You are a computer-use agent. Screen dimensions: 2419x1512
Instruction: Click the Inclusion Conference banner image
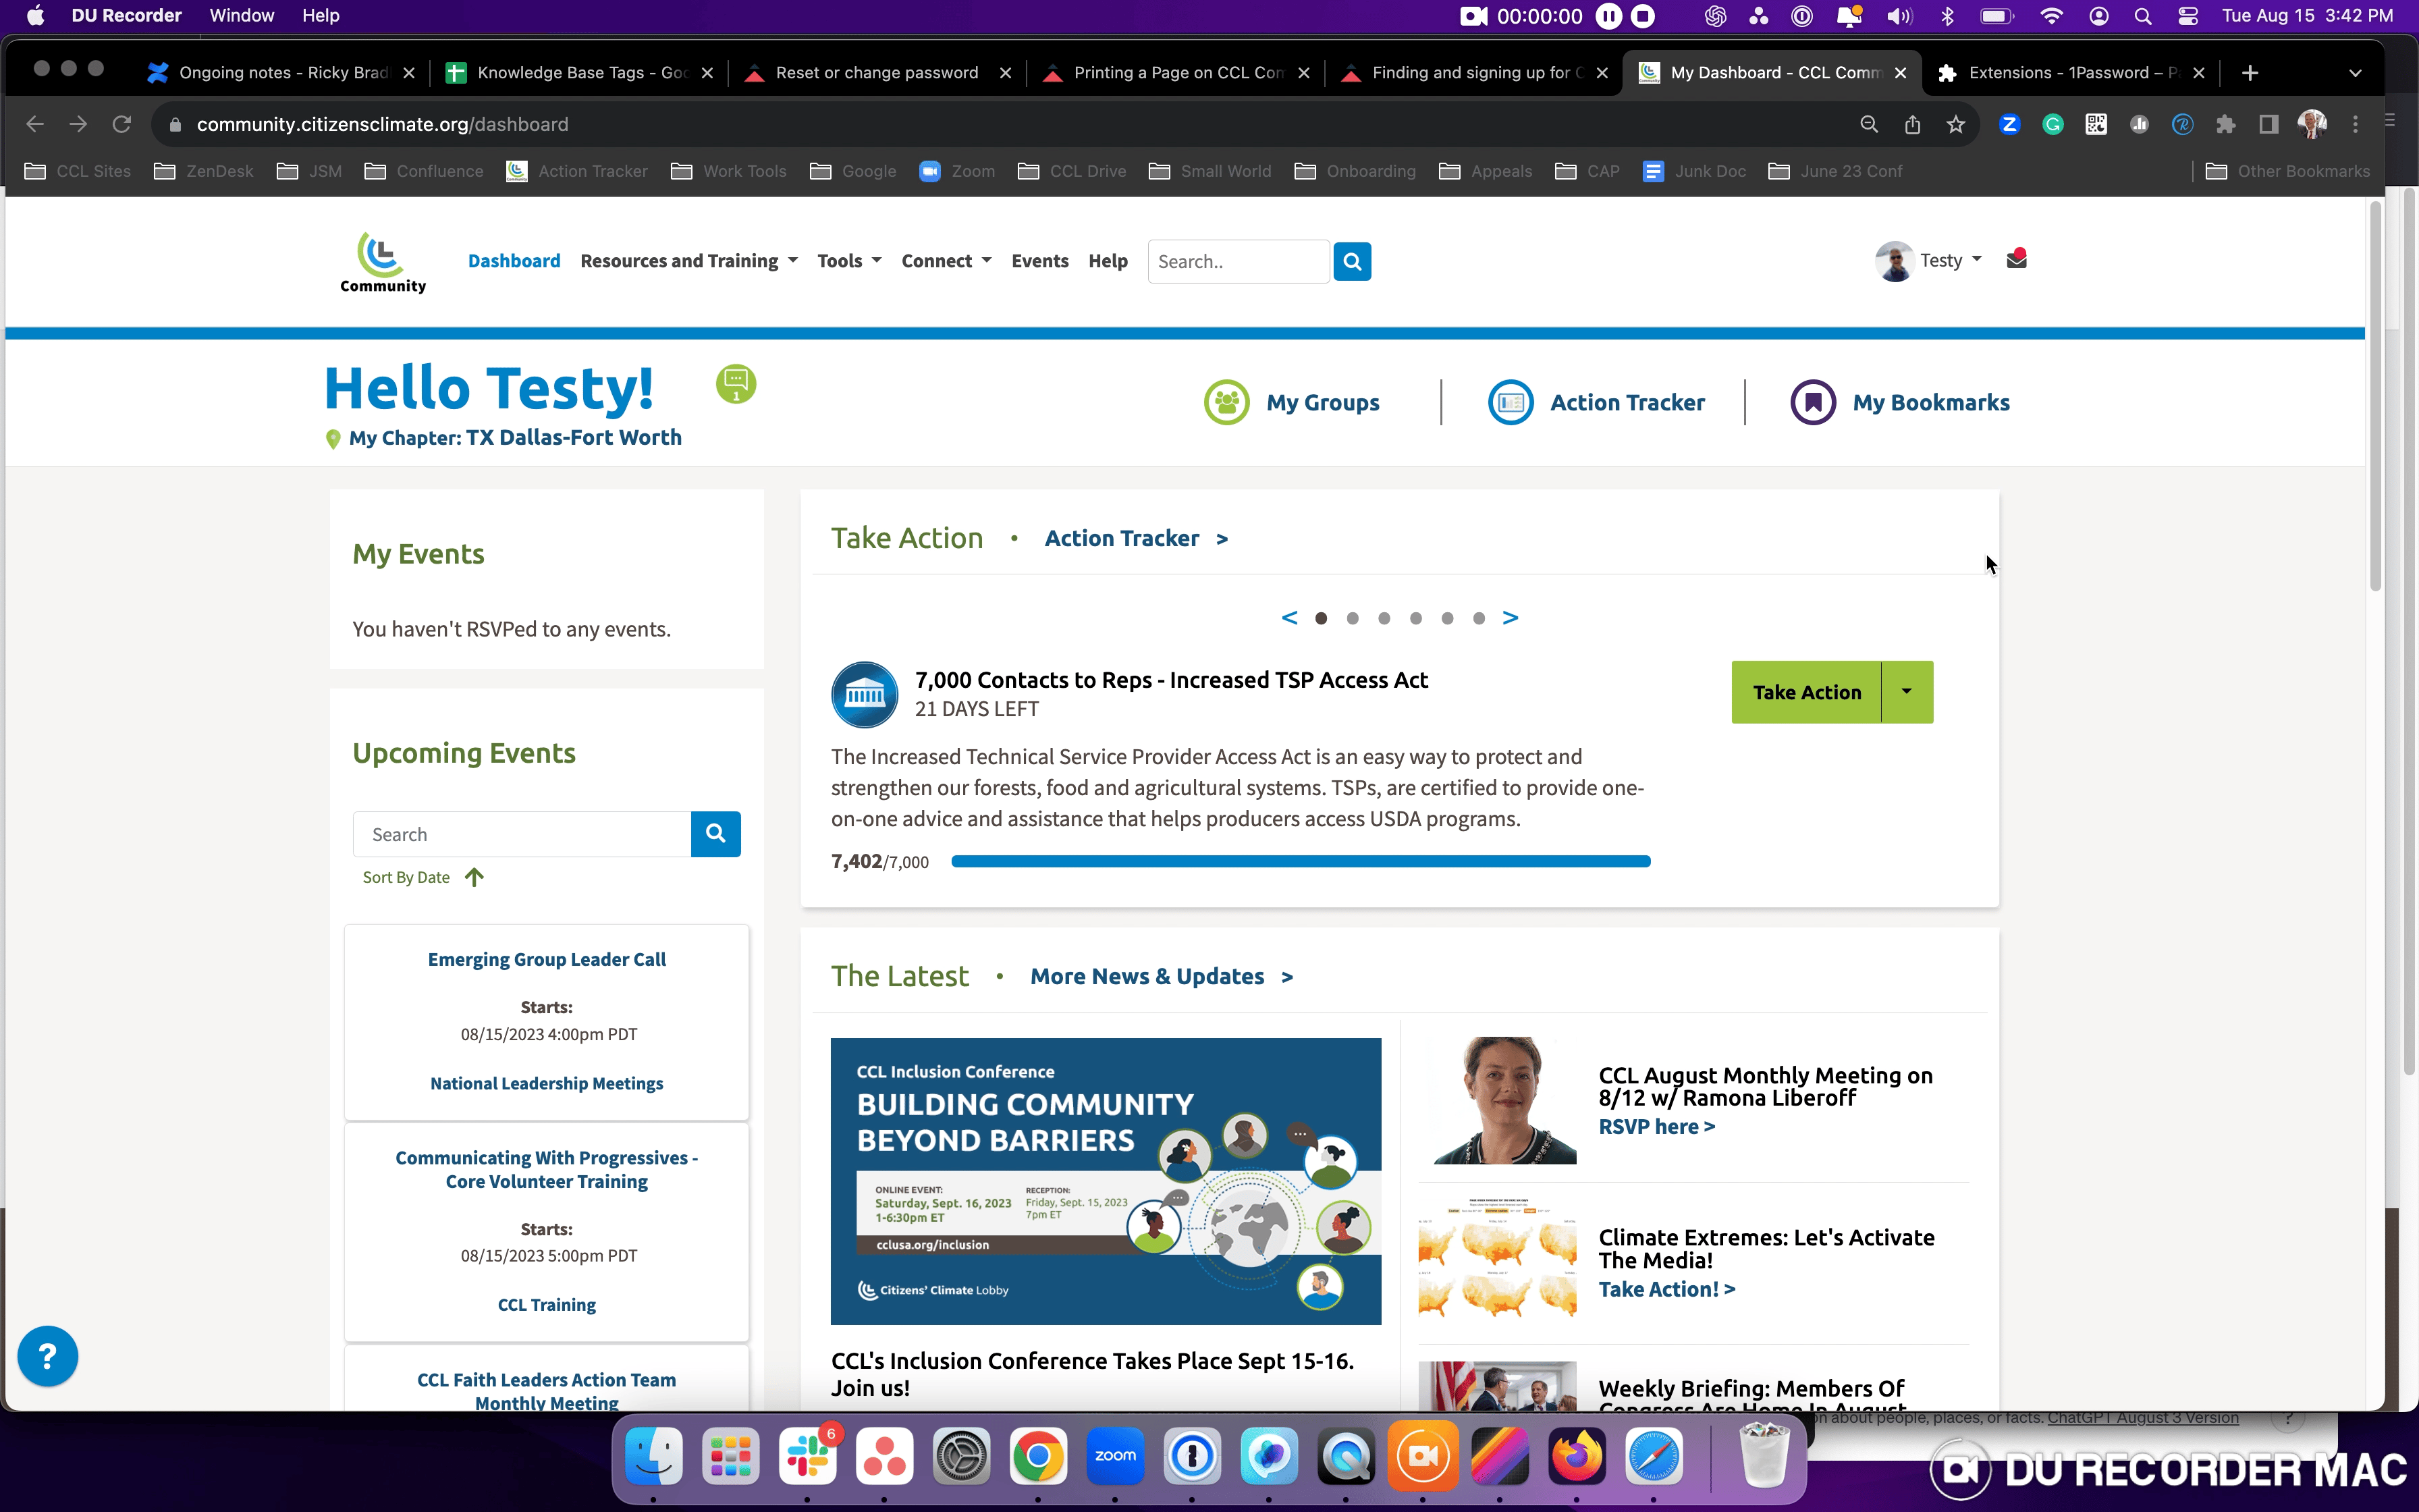pyautogui.click(x=1106, y=1181)
